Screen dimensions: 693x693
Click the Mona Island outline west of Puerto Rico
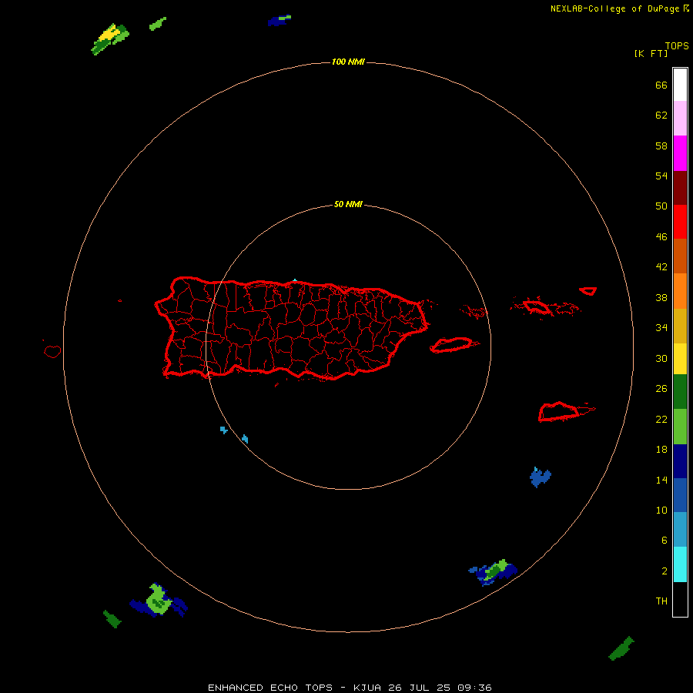(x=52, y=351)
